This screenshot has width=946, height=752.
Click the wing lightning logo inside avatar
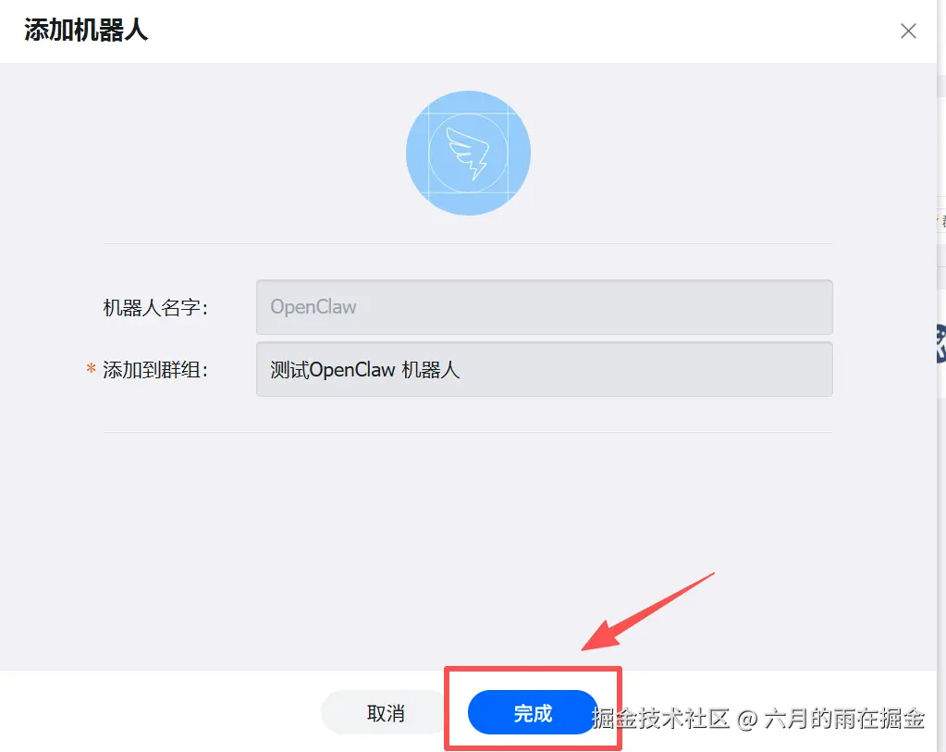pyautogui.click(x=469, y=154)
